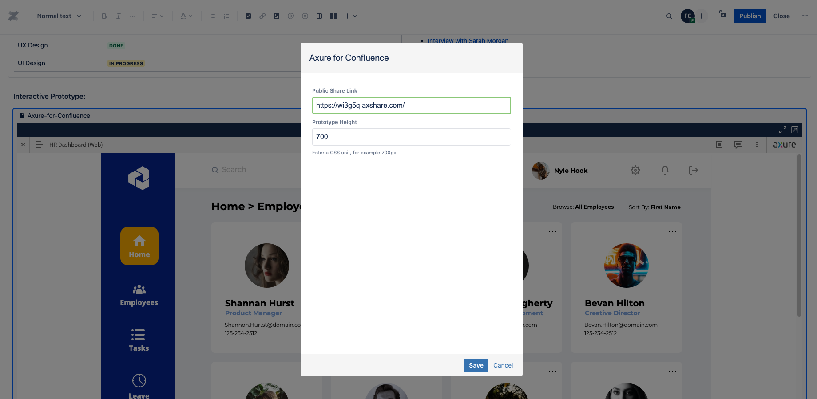
Task: Click the logout icon in HR Dashboard
Action: point(694,170)
